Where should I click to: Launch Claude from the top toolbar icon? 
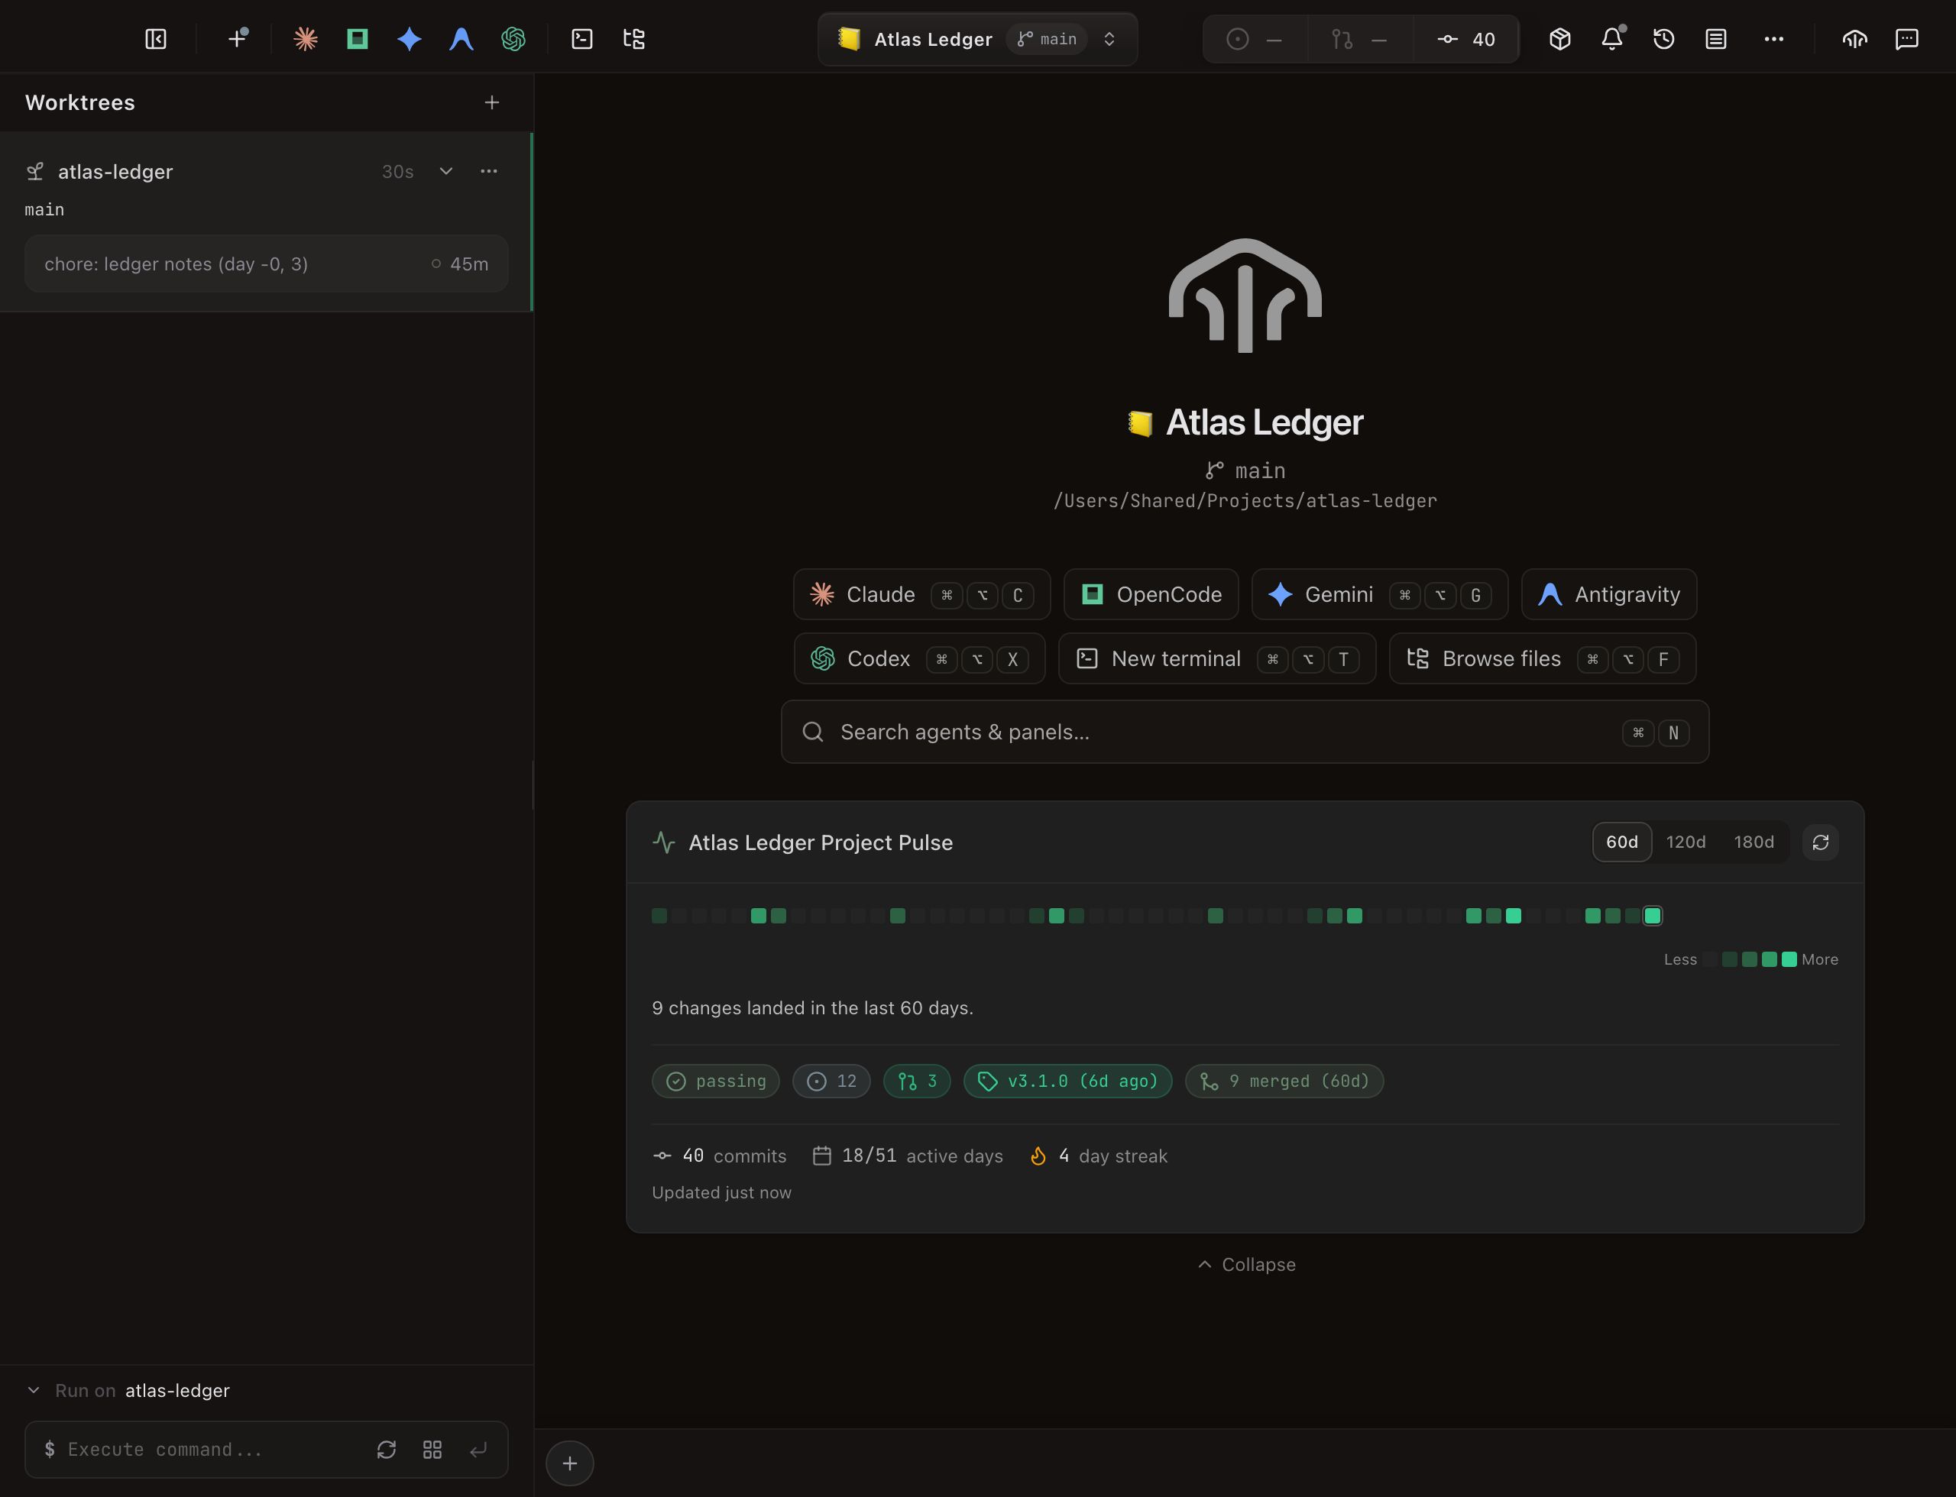pyautogui.click(x=306, y=39)
